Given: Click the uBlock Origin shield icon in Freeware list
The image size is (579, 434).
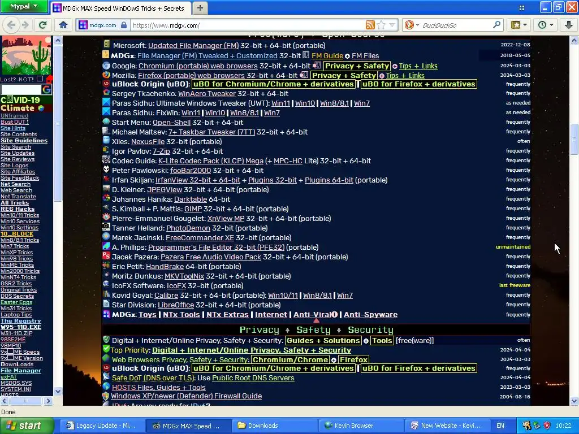Looking at the screenshot, I should click(x=106, y=84).
